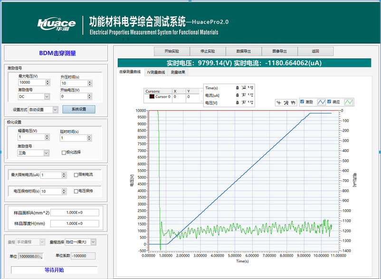Click the 开始电压(V) input field
Image resolution: width=381 pixels, height=279 pixels.
tap(74, 96)
